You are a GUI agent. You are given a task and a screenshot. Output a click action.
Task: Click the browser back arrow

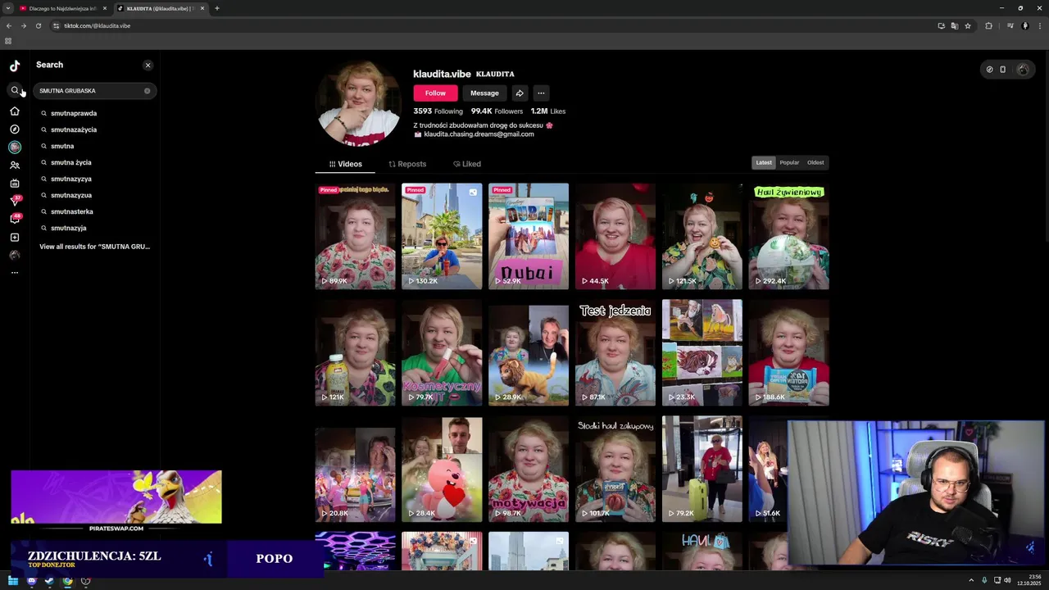(9, 25)
